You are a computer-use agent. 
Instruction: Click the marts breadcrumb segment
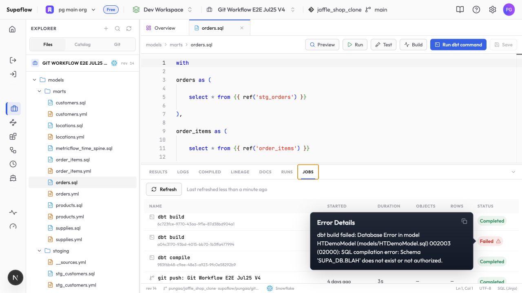point(176,45)
